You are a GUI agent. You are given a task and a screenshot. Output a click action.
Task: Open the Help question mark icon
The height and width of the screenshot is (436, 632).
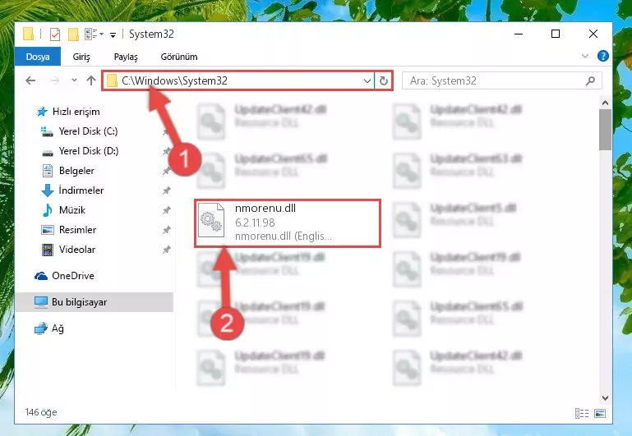(603, 56)
